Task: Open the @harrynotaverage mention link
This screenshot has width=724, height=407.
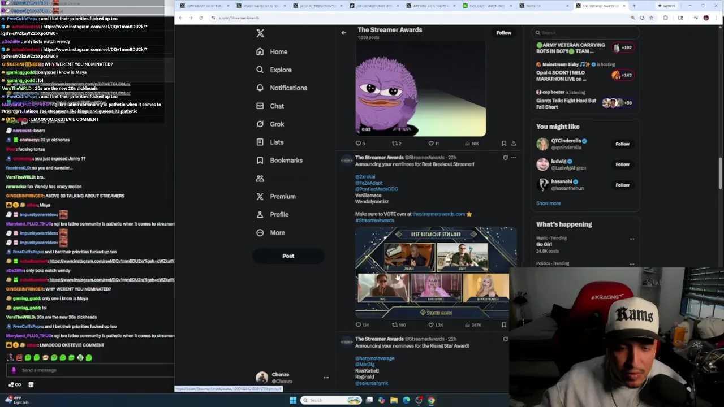Action: pyautogui.click(x=374, y=358)
